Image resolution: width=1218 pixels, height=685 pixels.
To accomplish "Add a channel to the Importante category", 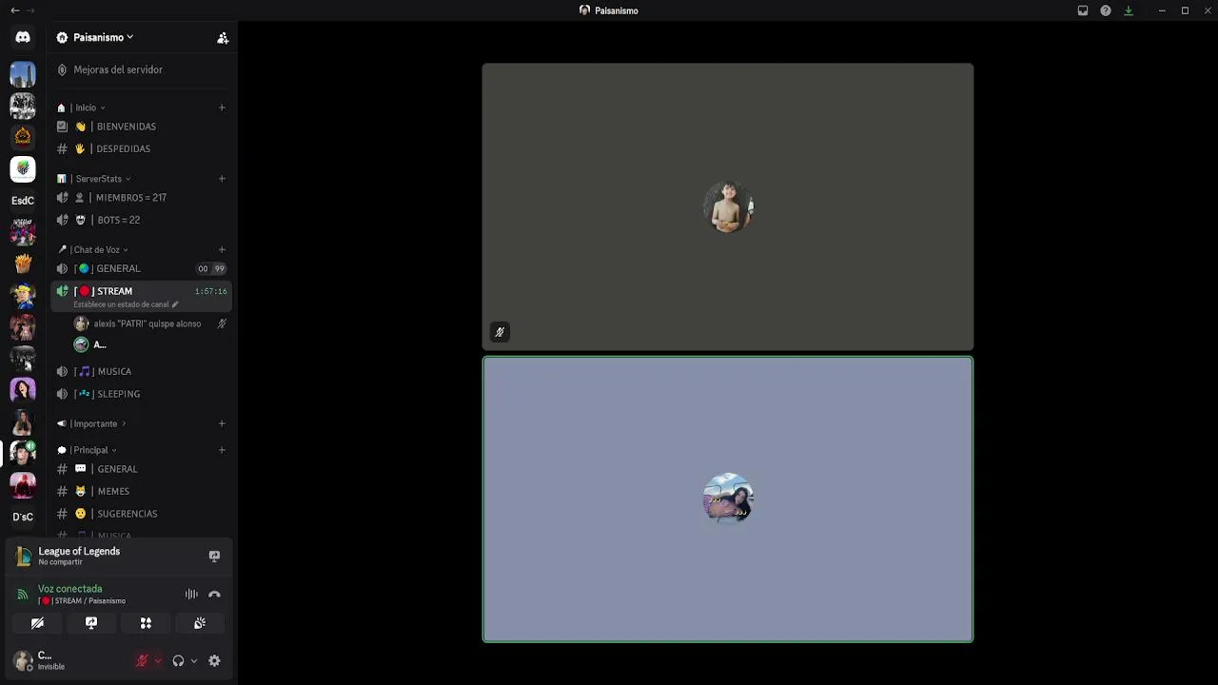I will pos(222,424).
